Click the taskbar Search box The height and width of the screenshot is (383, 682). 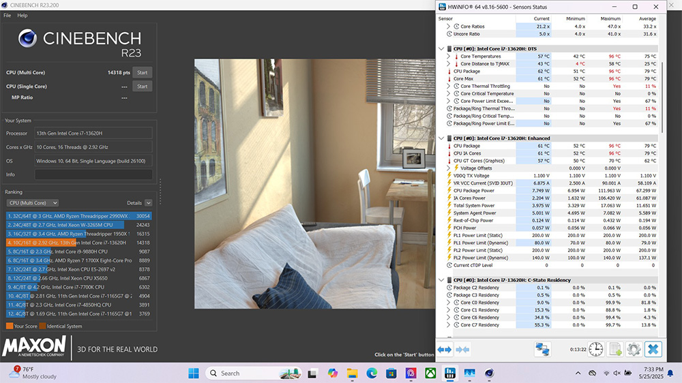(x=254, y=373)
